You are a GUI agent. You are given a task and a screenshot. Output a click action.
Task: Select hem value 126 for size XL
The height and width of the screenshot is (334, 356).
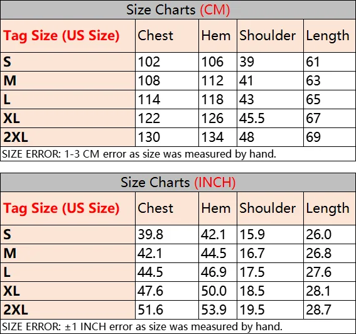point(212,118)
